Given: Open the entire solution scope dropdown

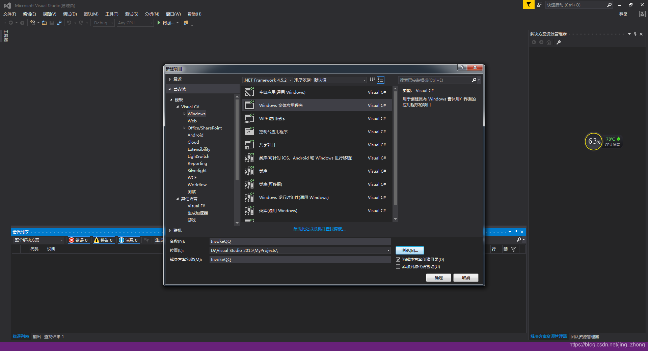Looking at the screenshot, I should (38, 240).
